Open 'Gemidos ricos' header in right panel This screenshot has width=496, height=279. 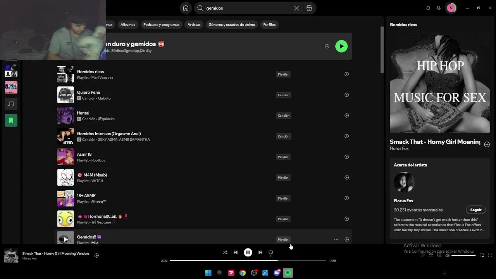coord(403,25)
